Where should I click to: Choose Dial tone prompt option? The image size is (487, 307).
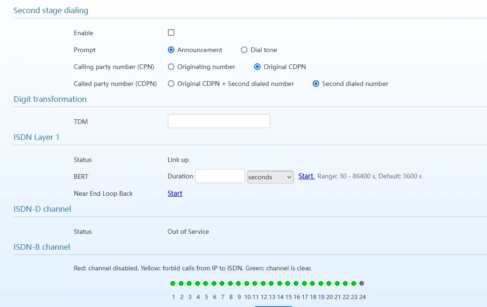[x=244, y=50]
